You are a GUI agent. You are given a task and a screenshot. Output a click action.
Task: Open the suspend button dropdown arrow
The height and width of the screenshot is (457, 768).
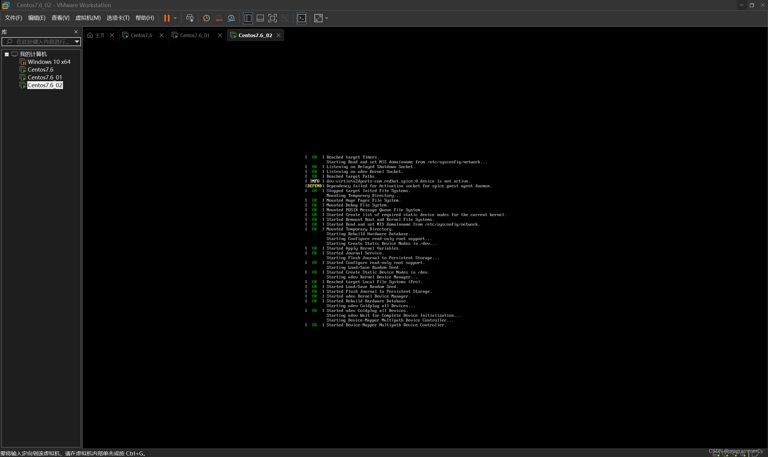click(175, 18)
